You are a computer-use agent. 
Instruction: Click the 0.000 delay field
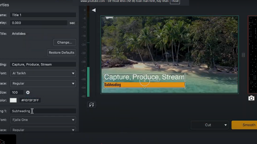(39, 23)
